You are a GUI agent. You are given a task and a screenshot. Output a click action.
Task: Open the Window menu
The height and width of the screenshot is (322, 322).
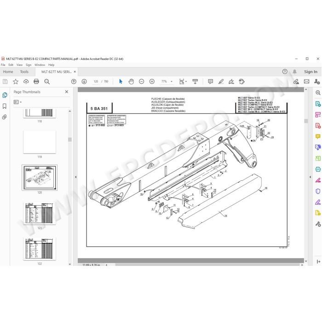coord(40,65)
